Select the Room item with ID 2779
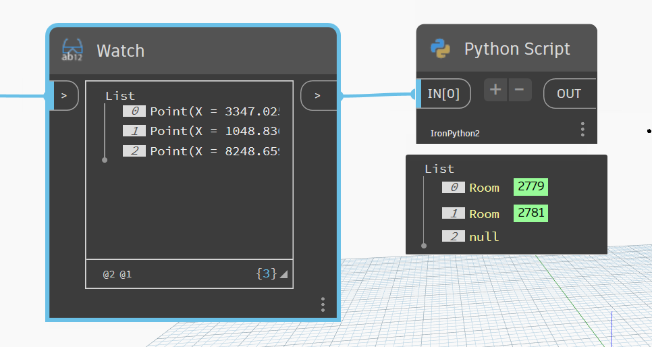 point(484,188)
